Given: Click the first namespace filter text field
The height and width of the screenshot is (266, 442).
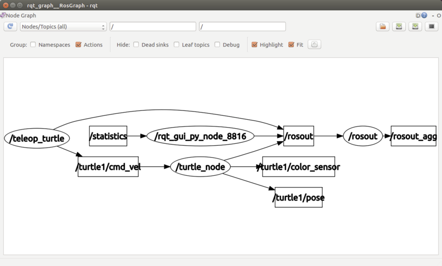Looking at the screenshot, I should point(153,27).
